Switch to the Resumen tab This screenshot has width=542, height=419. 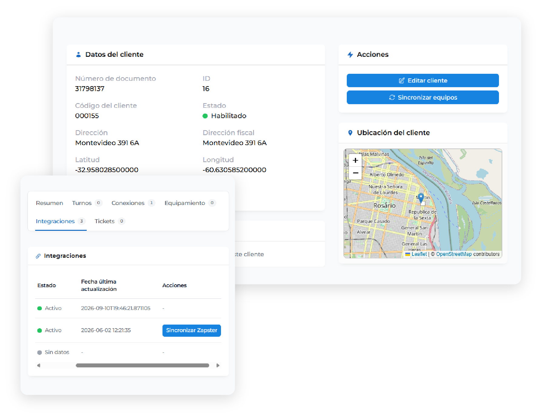click(49, 203)
